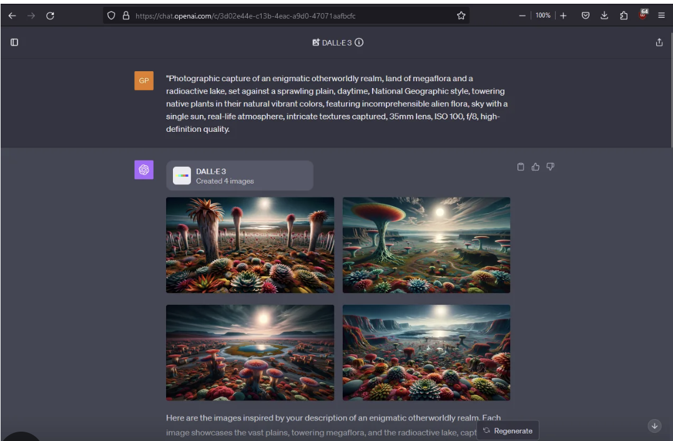Bookmark this page with the star
This screenshot has height=441, width=673.
(461, 16)
